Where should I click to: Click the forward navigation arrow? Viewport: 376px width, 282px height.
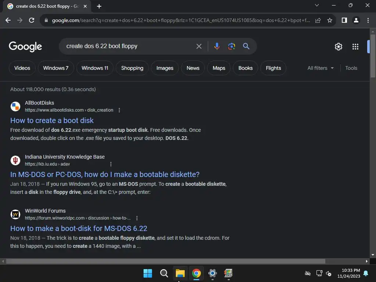20,21
